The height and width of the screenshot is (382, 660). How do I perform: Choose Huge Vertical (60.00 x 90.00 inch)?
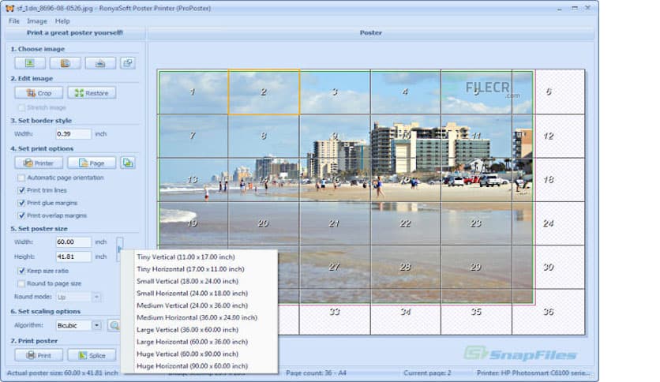[200, 354]
